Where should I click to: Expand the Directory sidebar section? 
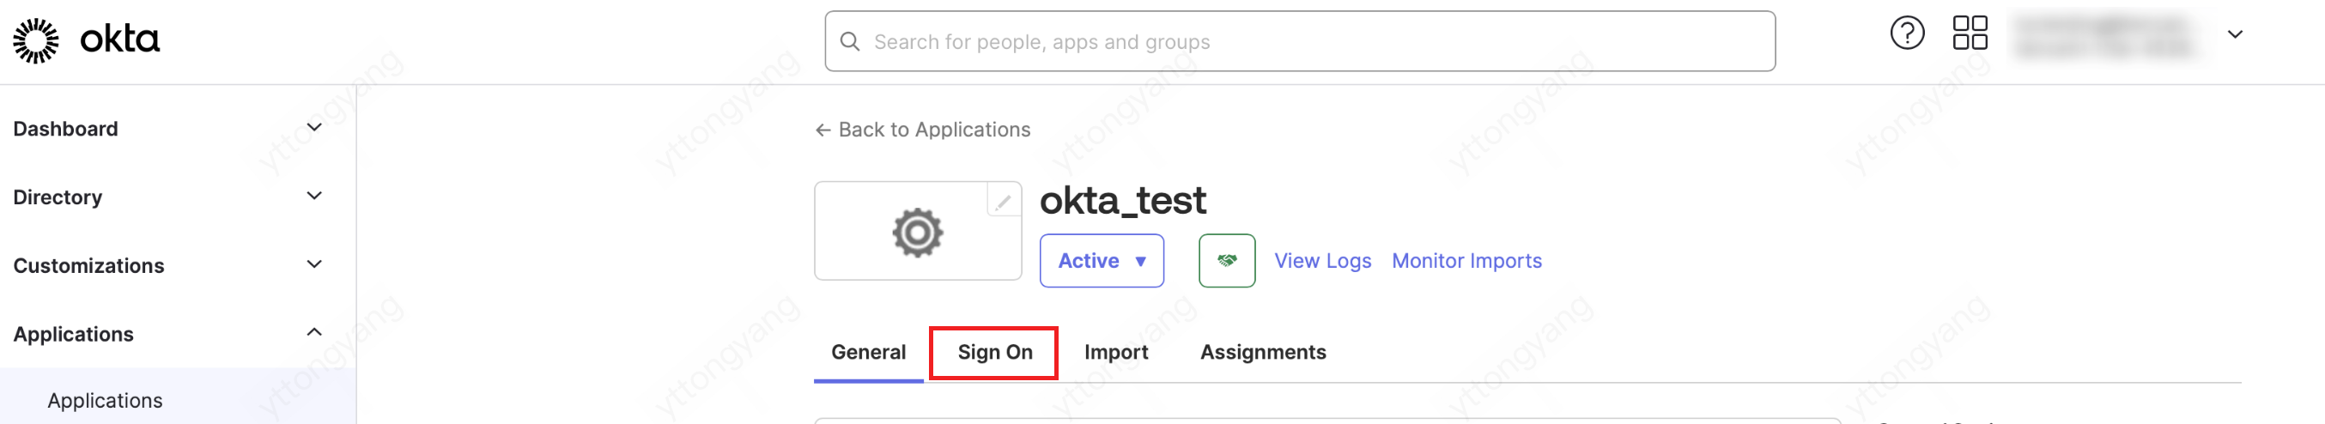(314, 197)
